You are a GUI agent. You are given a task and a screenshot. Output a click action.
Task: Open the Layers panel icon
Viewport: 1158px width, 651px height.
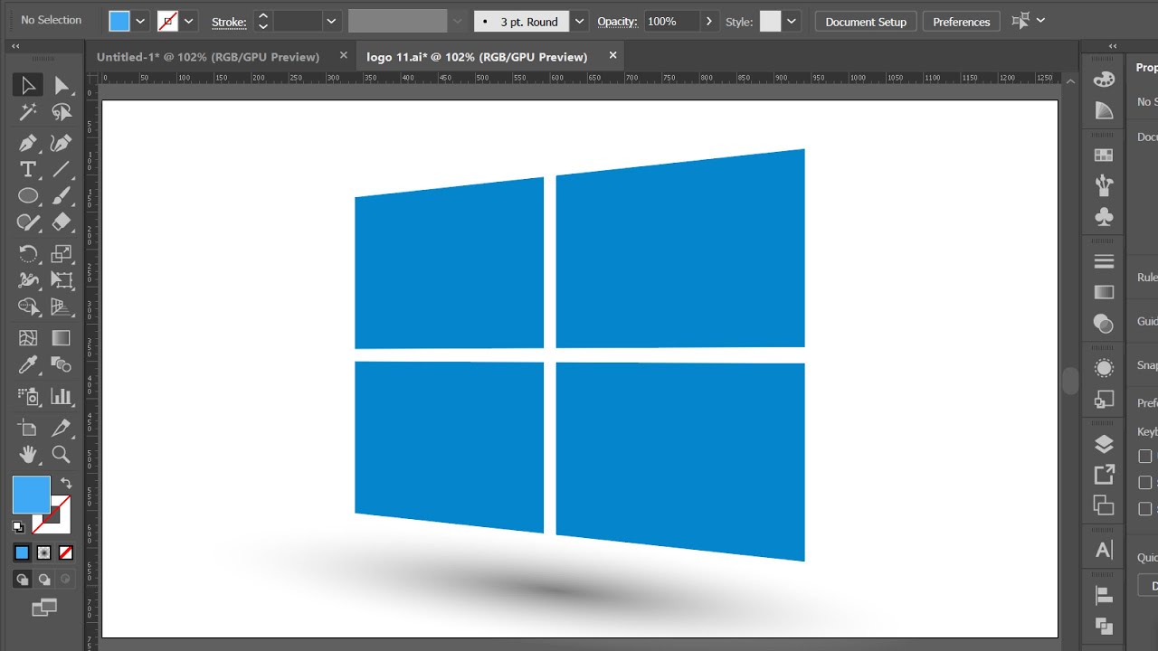tap(1104, 444)
